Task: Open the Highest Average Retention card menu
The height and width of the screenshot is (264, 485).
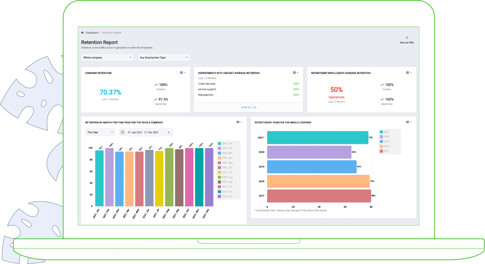Action: [x=295, y=73]
